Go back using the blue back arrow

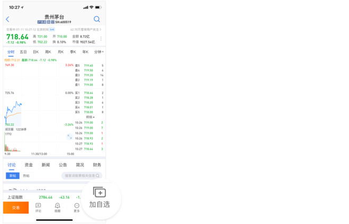(x=7, y=19)
